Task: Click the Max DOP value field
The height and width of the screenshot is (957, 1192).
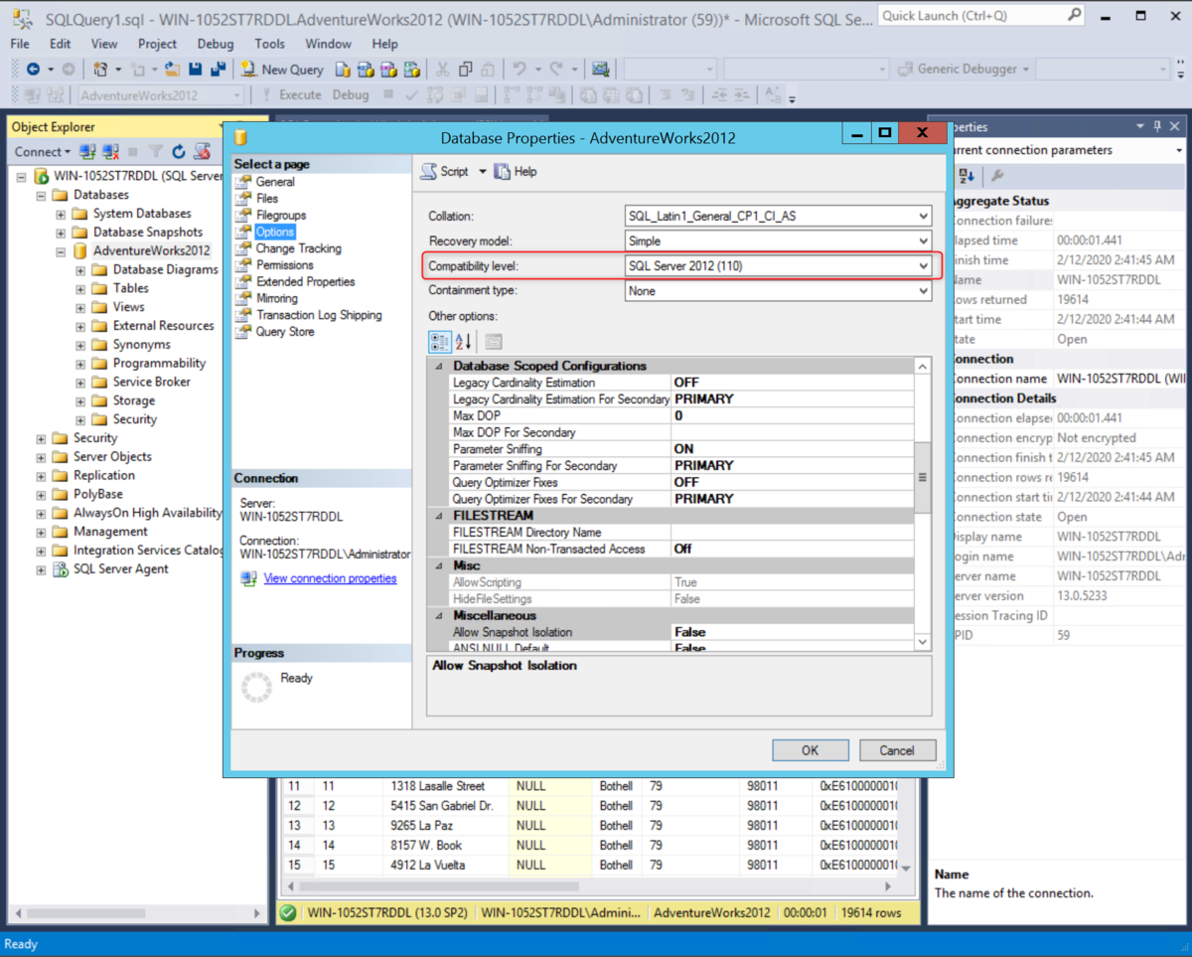Action: coord(793,415)
